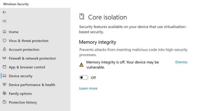Open Protection history page
This screenshot has width=222, height=111.
tap(23, 102)
